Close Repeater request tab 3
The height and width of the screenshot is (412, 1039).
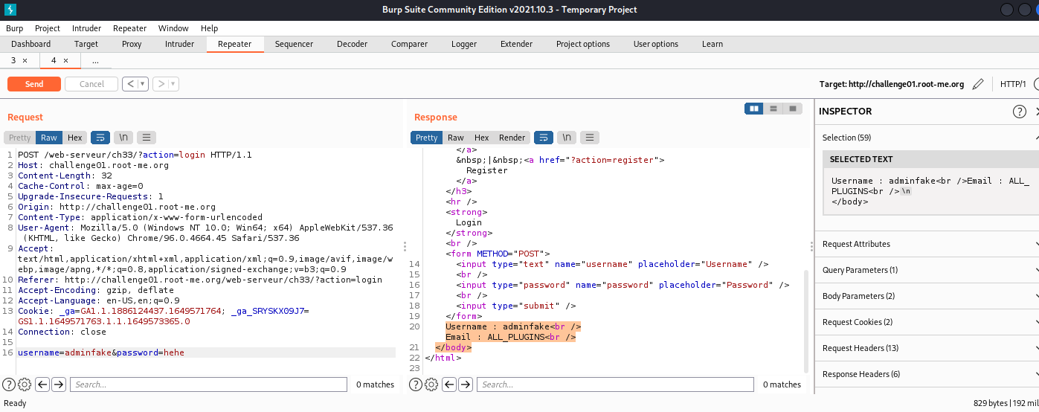tap(25, 61)
